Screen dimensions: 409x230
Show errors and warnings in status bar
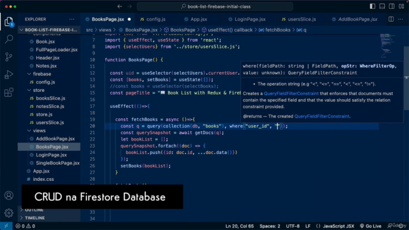pos(26,226)
